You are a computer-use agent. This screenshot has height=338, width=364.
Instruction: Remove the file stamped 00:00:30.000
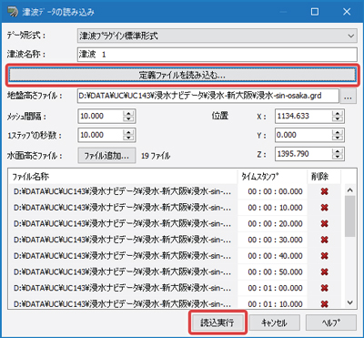pos(324,240)
